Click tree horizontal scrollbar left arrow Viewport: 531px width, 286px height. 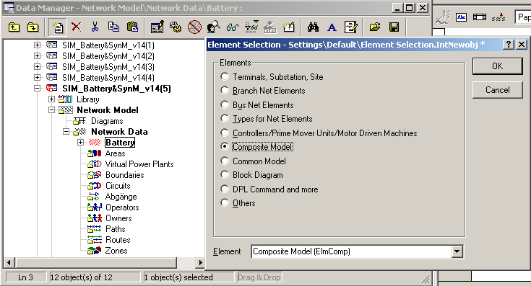9,262
